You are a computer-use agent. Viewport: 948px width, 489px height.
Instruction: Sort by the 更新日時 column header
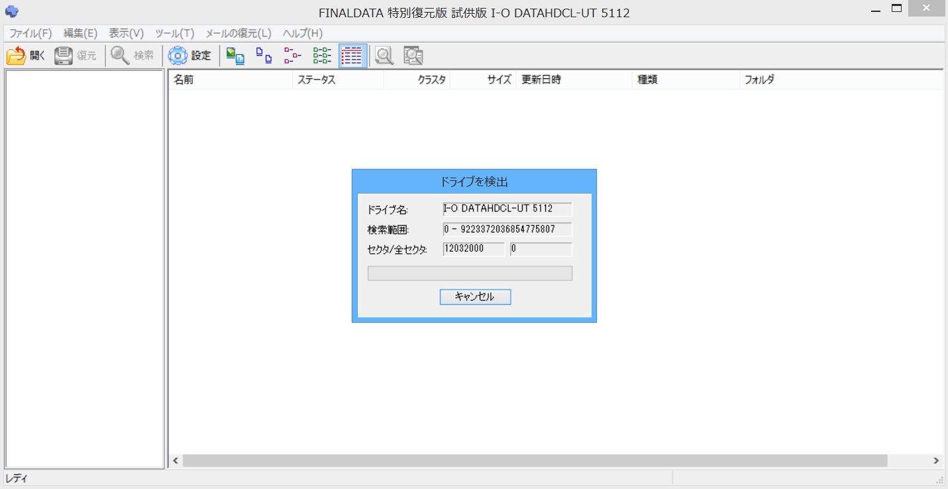573,80
